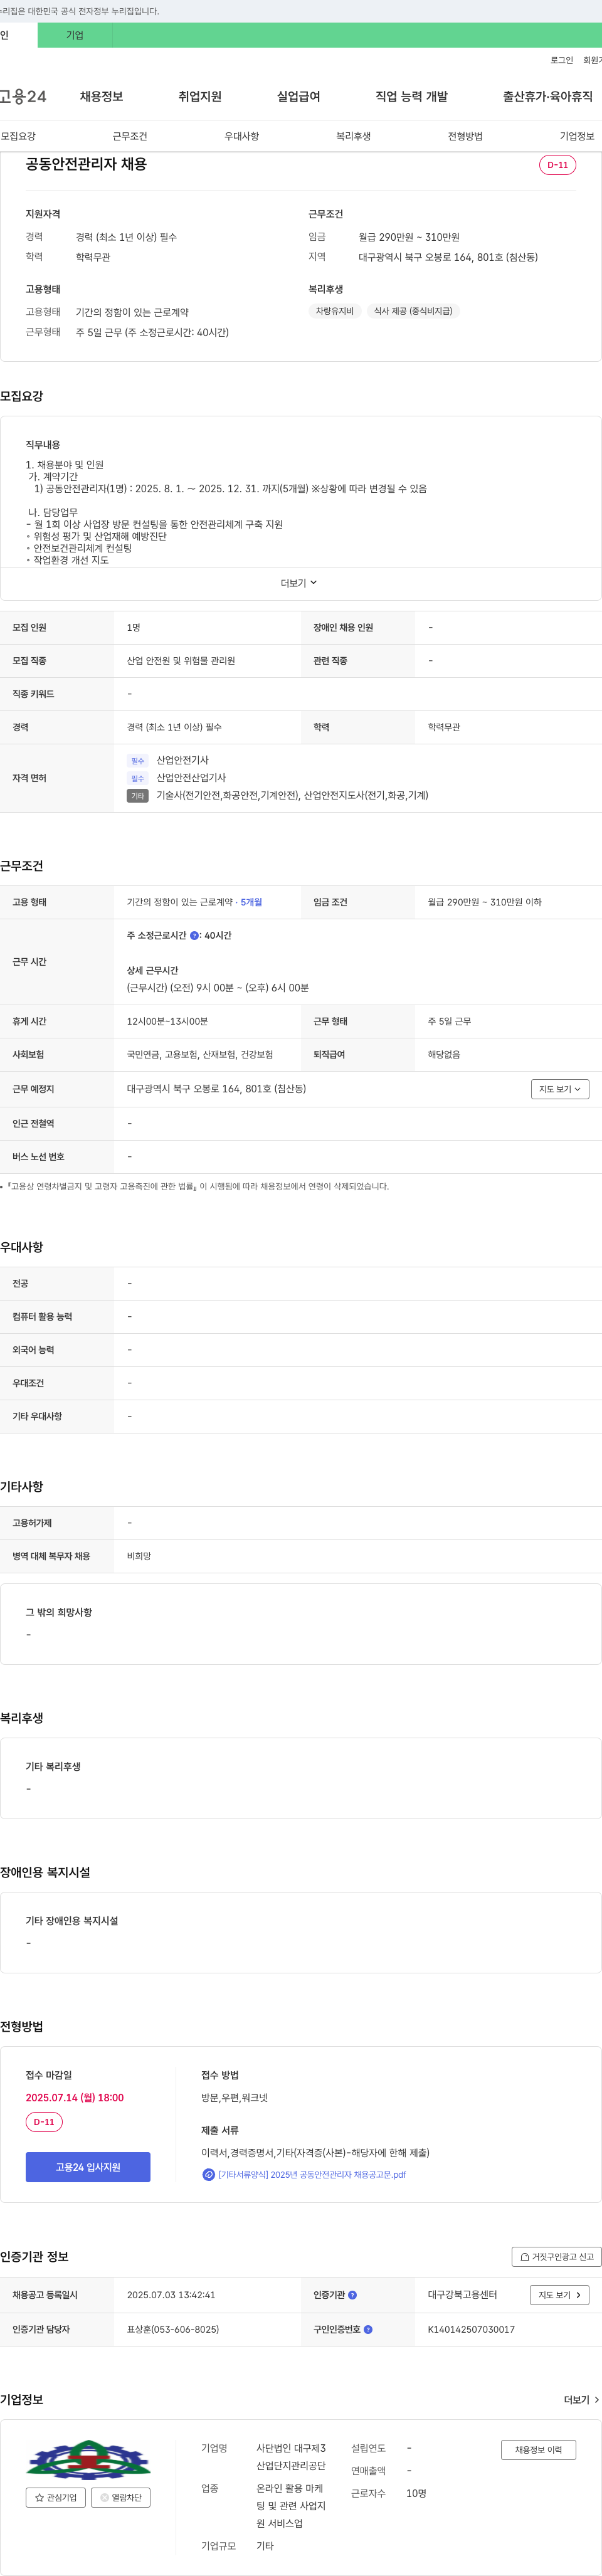Click deadline 2025.07.14 (월) 18:00
602x2576 pixels.
tap(75, 2097)
